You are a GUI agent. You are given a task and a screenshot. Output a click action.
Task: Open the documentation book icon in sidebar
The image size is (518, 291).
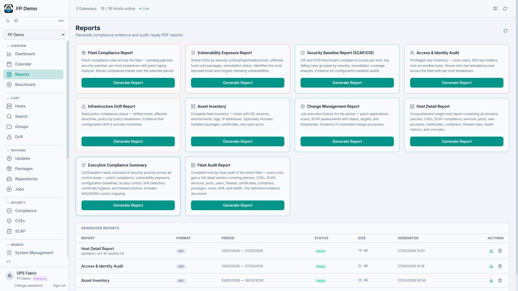16,21
